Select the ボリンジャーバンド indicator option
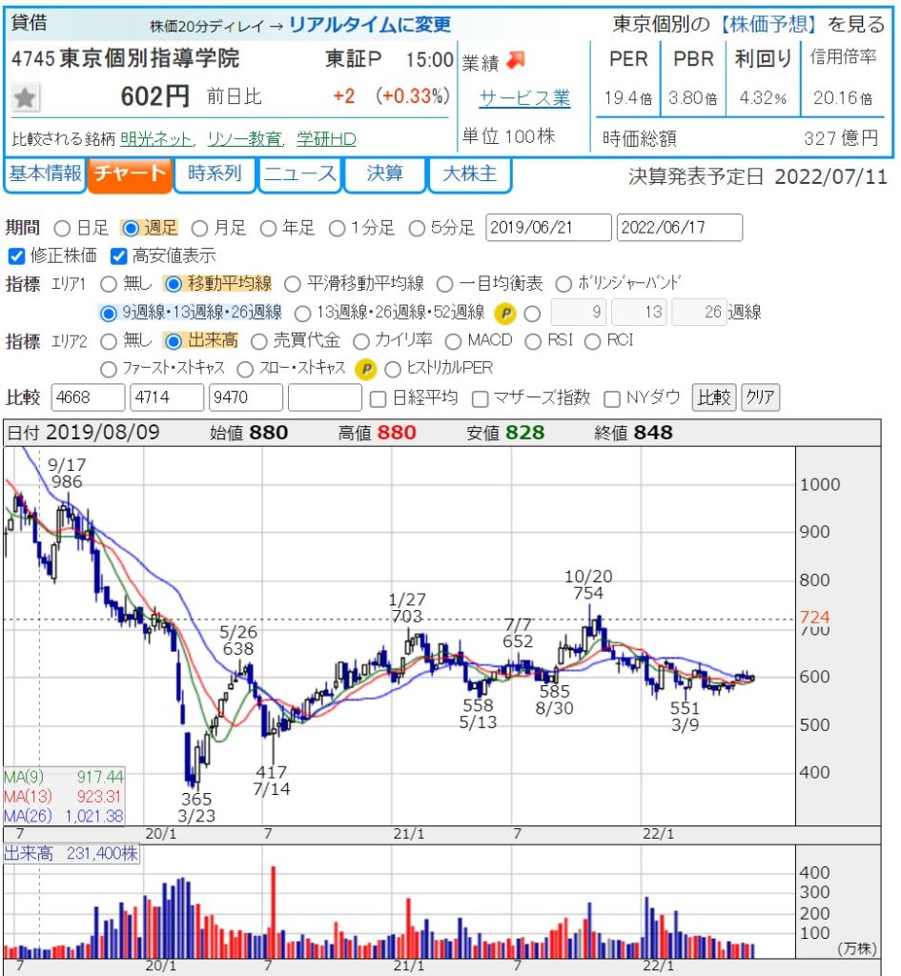The width and height of the screenshot is (901, 976). (563, 283)
